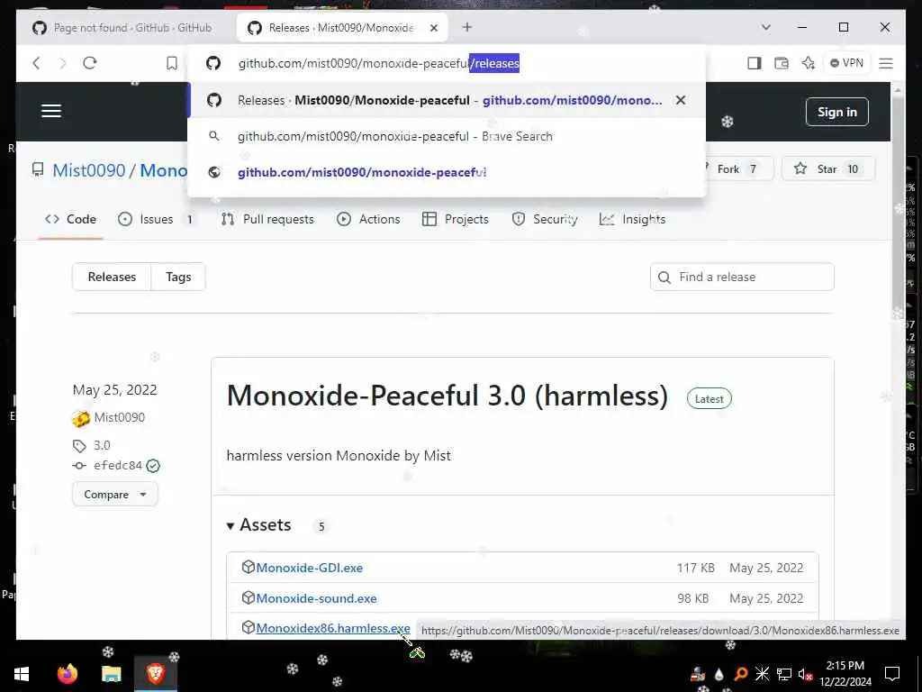
Task: Select the Releases Mist0090/Monoxide-peaceful suggestion
Action: [x=447, y=100]
